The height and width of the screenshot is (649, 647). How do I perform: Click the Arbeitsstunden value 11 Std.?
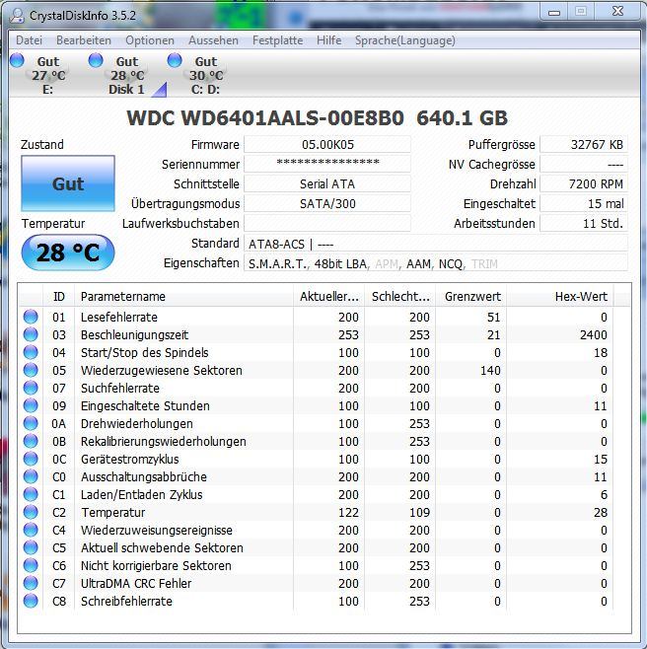pos(584,223)
